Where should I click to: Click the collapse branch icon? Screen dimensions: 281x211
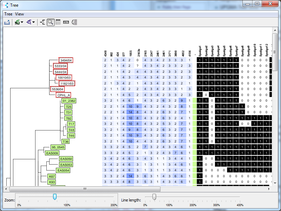43,23
